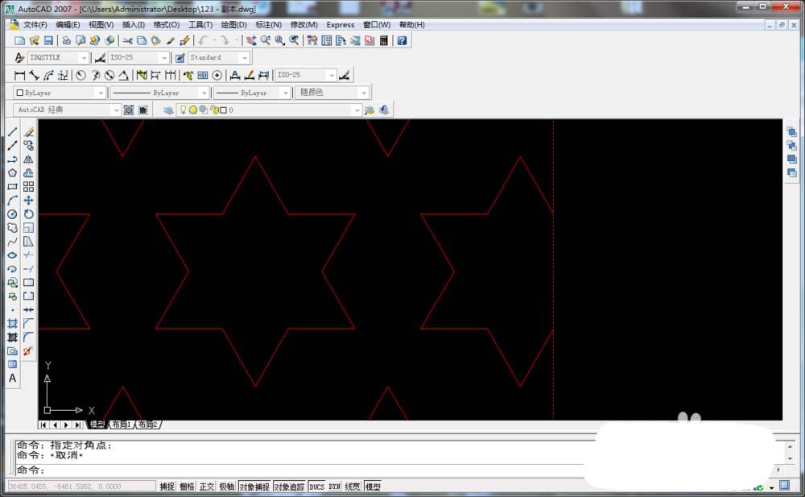Switch to the 布局1 layout tab
The width and height of the screenshot is (805, 497).
click(x=121, y=425)
